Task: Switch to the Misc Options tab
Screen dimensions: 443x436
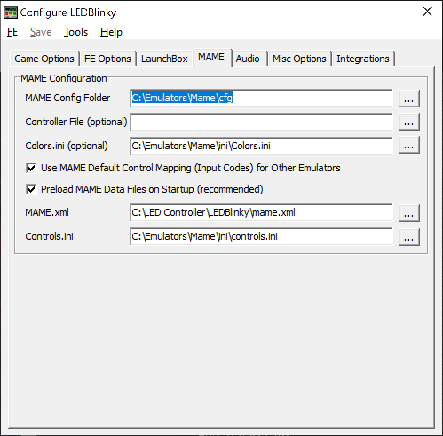Action: (x=299, y=59)
